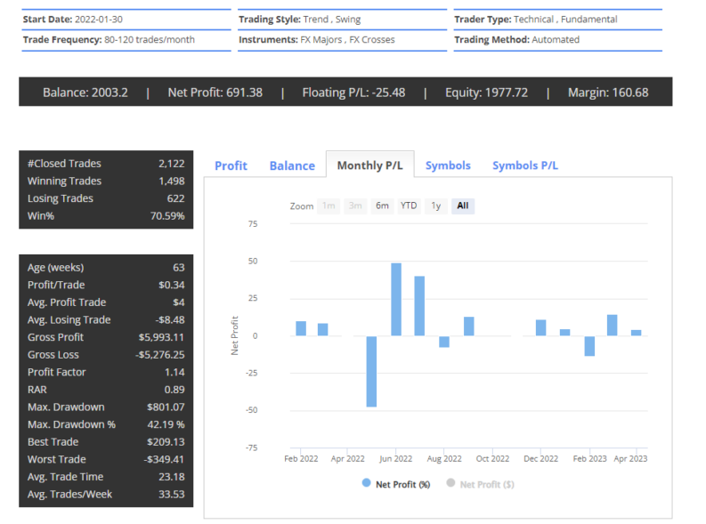The width and height of the screenshot is (706, 524).
Task: Enable Net Profit ($) legend series
Action: [x=487, y=484]
